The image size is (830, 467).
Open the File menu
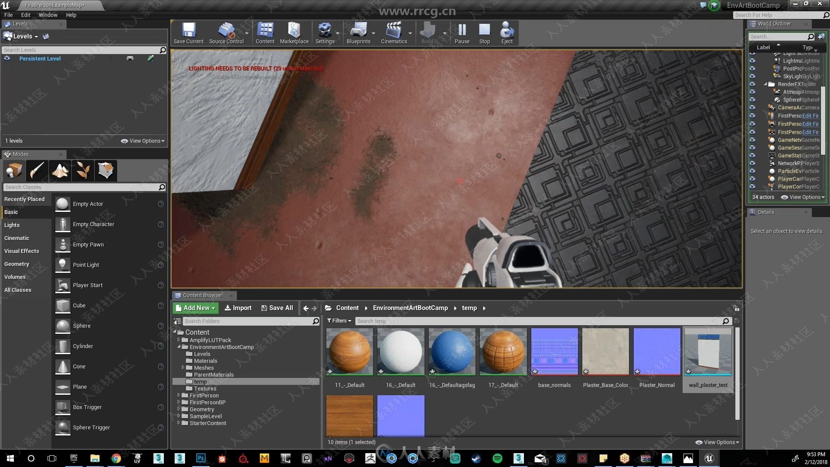tap(8, 15)
